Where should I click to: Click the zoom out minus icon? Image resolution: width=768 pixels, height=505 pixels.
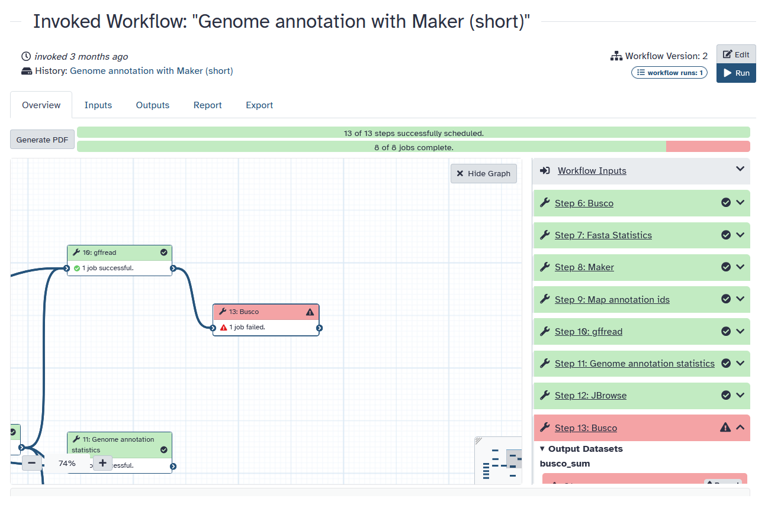coord(32,463)
